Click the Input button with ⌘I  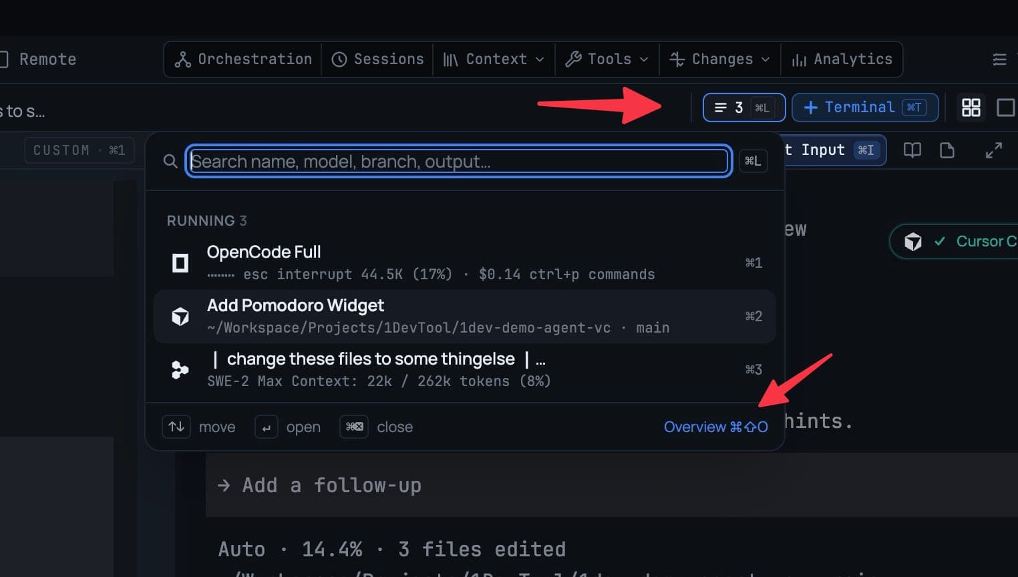pyautogui.click(x=835, y=150)
